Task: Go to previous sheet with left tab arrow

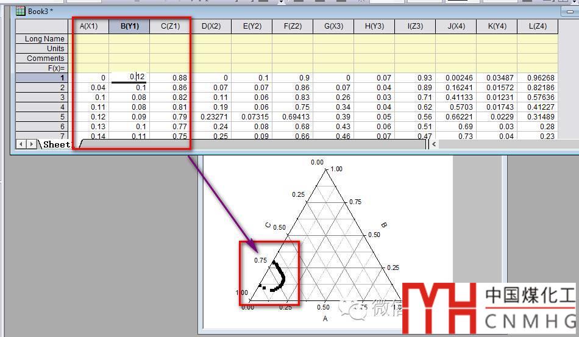Action: point(21,144)
